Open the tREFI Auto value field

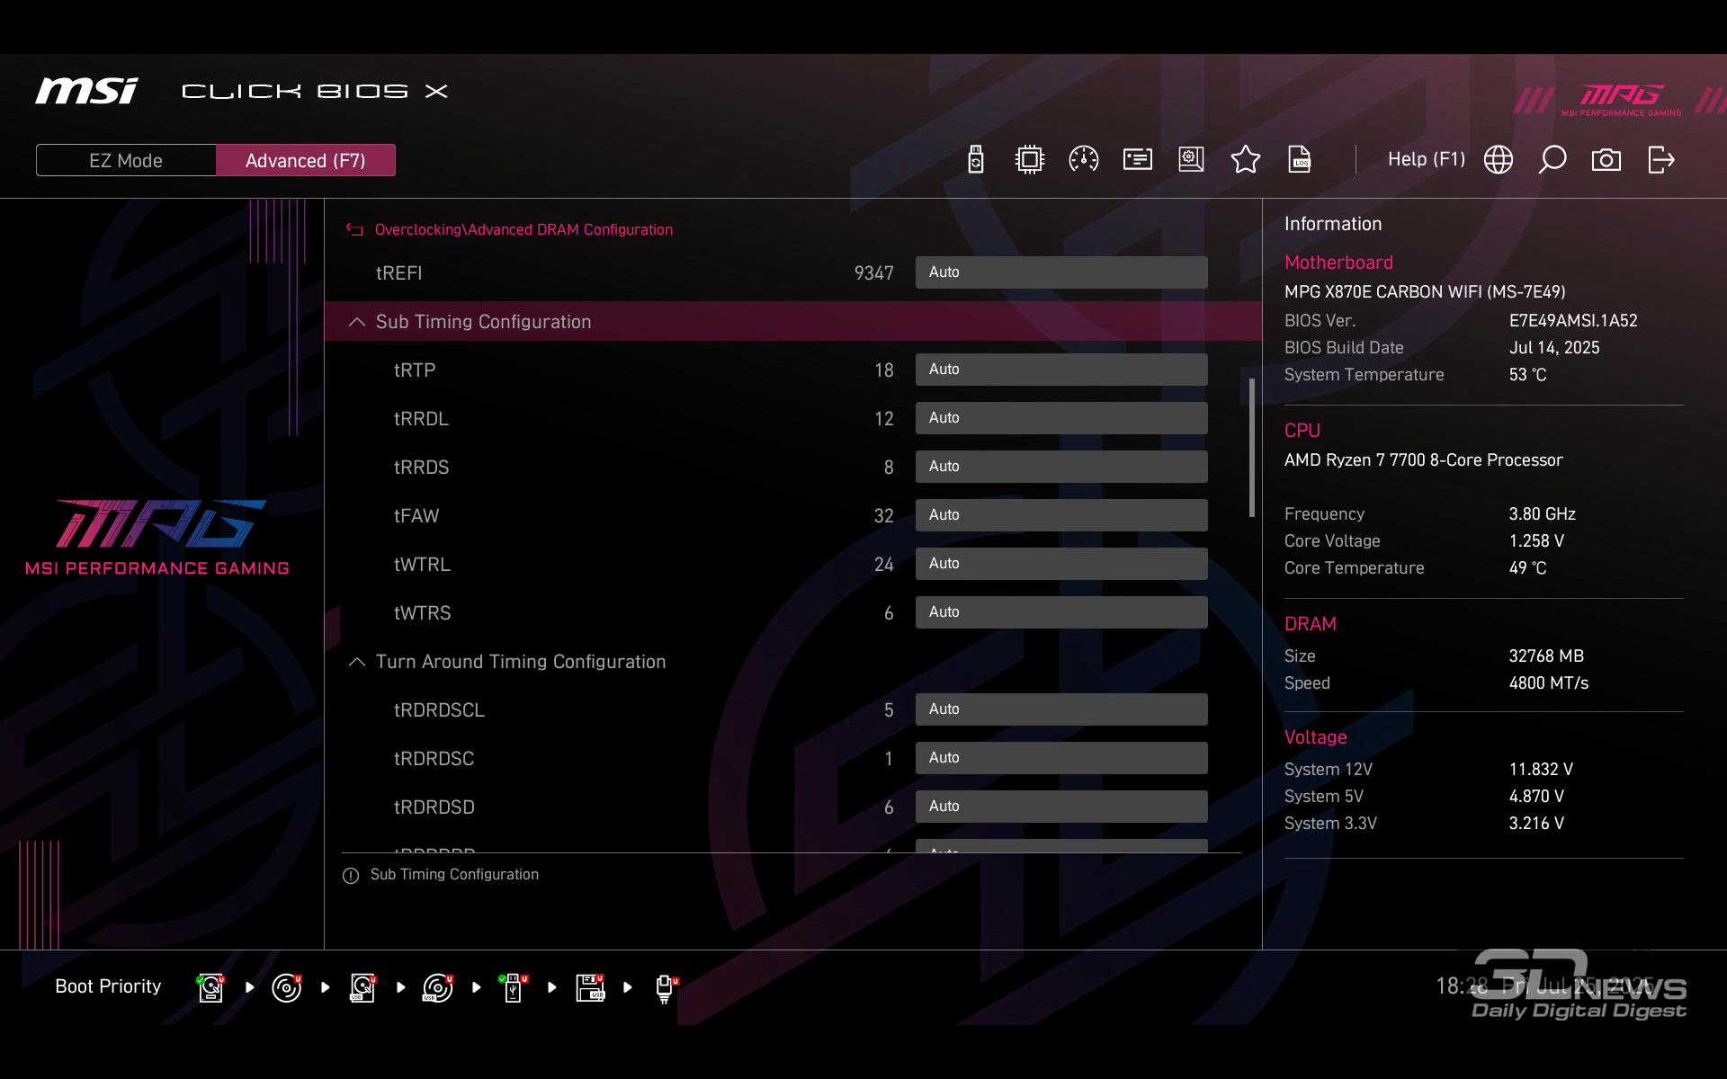(x=1061, y=272)
